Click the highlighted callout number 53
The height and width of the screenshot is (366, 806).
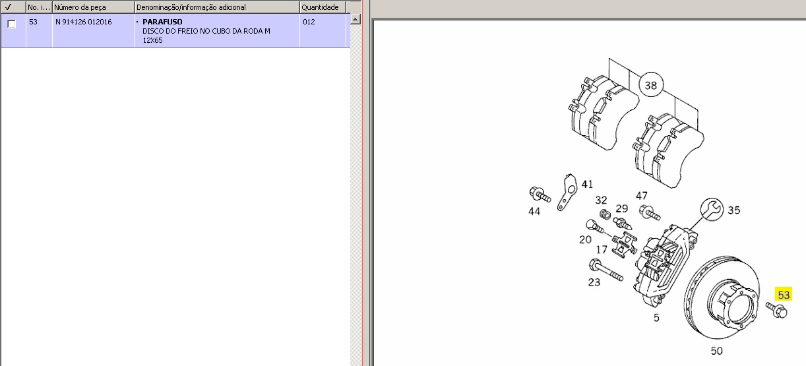point(783,295)
